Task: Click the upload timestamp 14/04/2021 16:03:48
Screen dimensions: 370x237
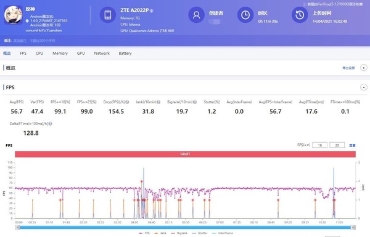Action: (x=330, y=21)
